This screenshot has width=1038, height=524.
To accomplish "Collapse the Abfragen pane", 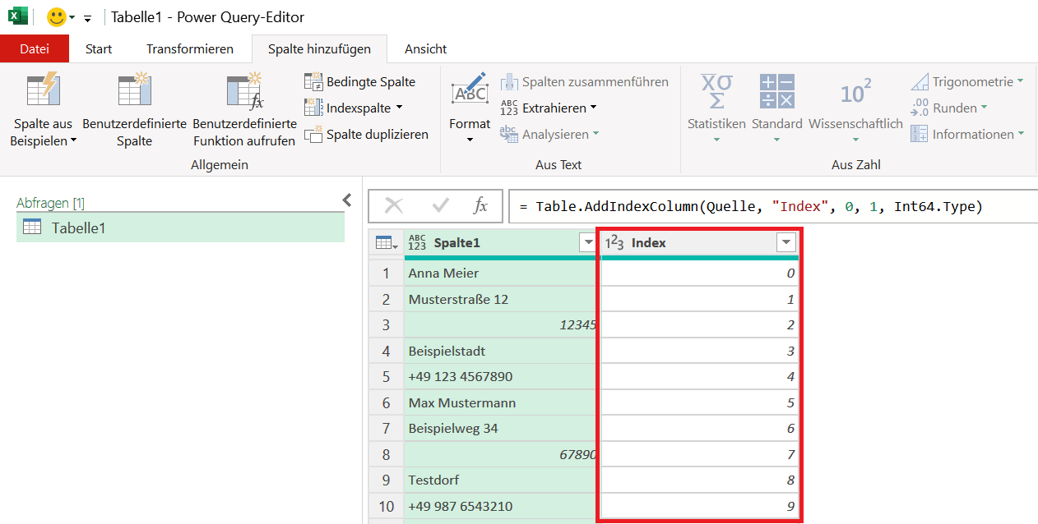I will (x=347, y=200).
